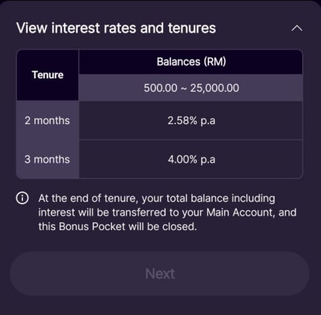This screenshot has width=321, height=315.
Task: Click "25,000.00" maximum balance value
Action: (x=215, y=88)
